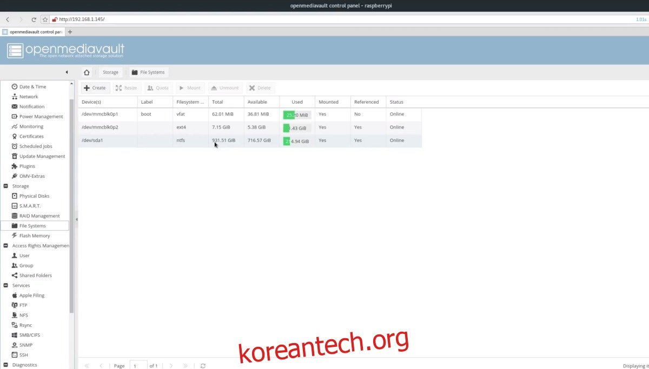Open the SSH terminal icon
The image size is (649, 369).
tap(15, 355)
